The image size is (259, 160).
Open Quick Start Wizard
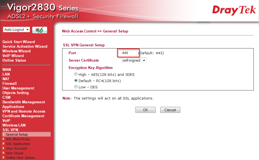tap(19, 42)
